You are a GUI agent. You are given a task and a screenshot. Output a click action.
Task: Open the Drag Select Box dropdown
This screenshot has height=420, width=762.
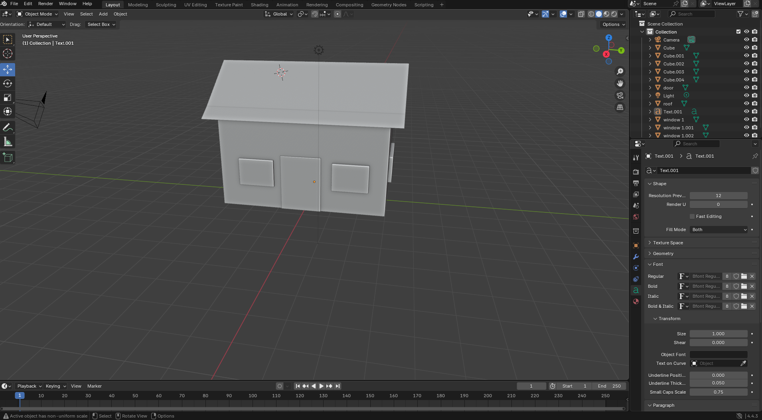(x=101, y=24)
